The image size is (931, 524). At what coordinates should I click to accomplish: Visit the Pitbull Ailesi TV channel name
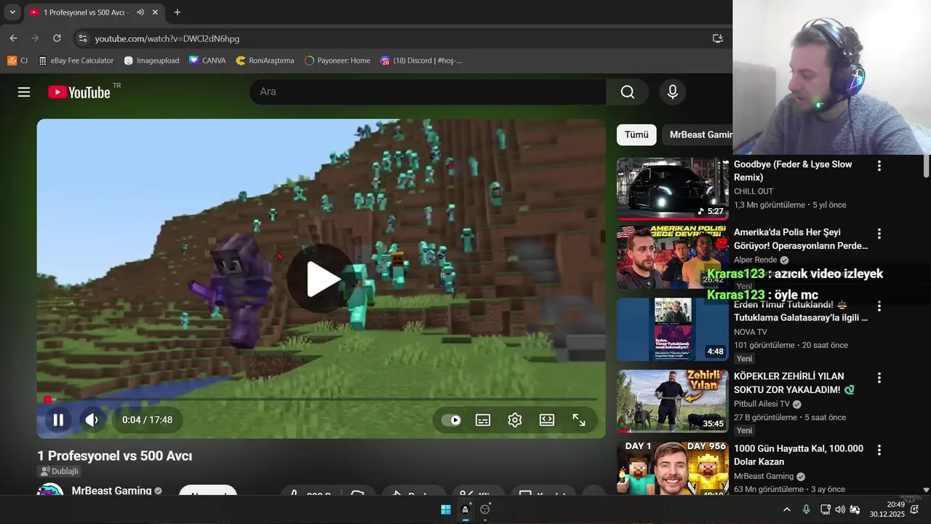pyautogui.click(x=762, y=404)
